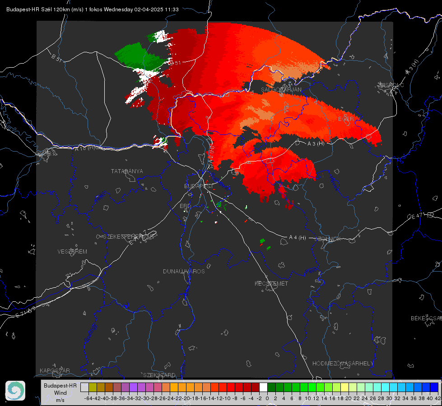Screen dimensions: 442x406
Task: Click the MISKOLC city label
Action: [391, 85]
